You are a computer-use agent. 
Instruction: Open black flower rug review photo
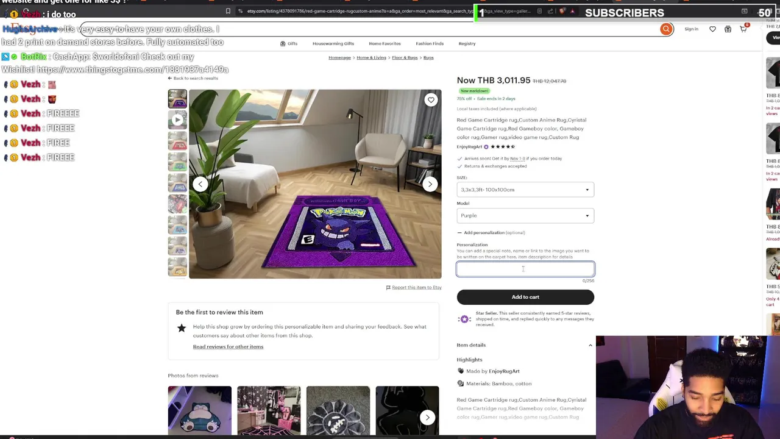338,410
